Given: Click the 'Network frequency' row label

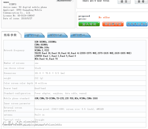Looking at the screenshot, I should [x=14, y=51].
